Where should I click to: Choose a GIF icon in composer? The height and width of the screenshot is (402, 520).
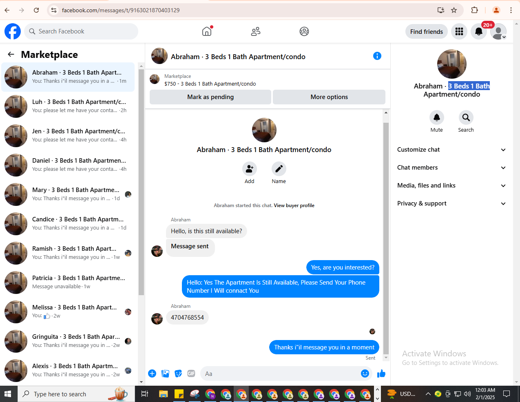[x=191, y=373]
